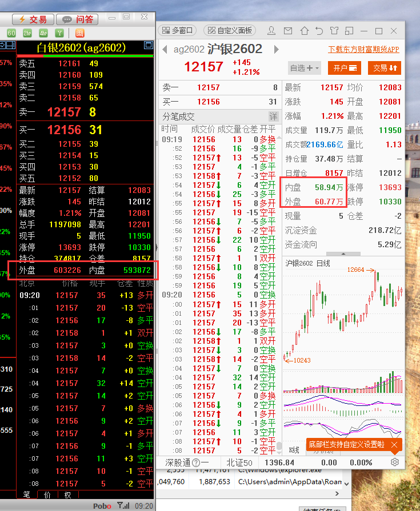Click the home icon in title bar

pos(305,30)
